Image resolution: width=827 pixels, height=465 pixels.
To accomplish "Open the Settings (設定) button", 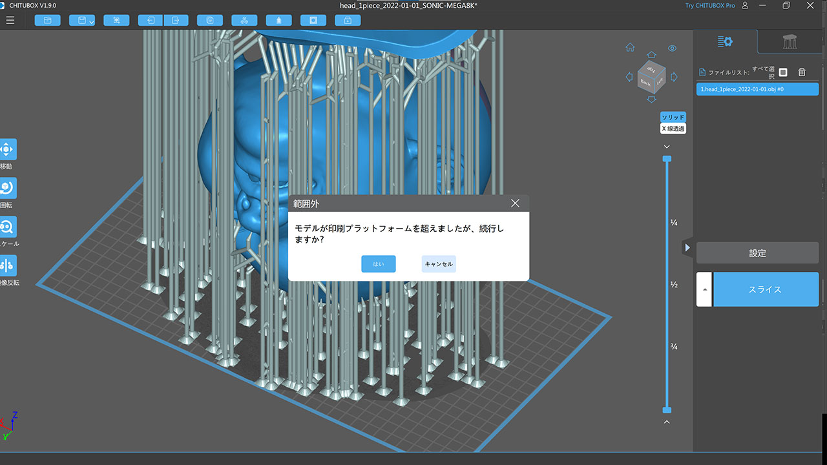I will pyautogui.click(x=757, y=253).
